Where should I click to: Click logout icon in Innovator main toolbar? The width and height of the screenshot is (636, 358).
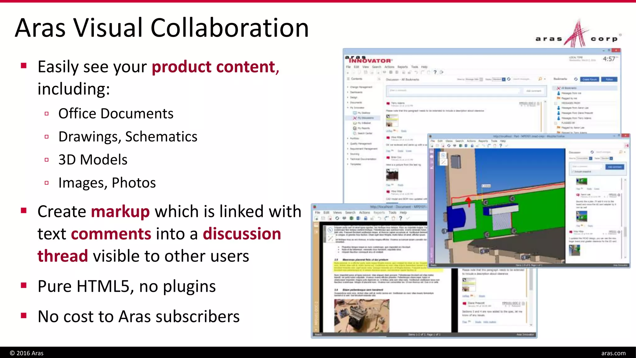coord(442,72)
